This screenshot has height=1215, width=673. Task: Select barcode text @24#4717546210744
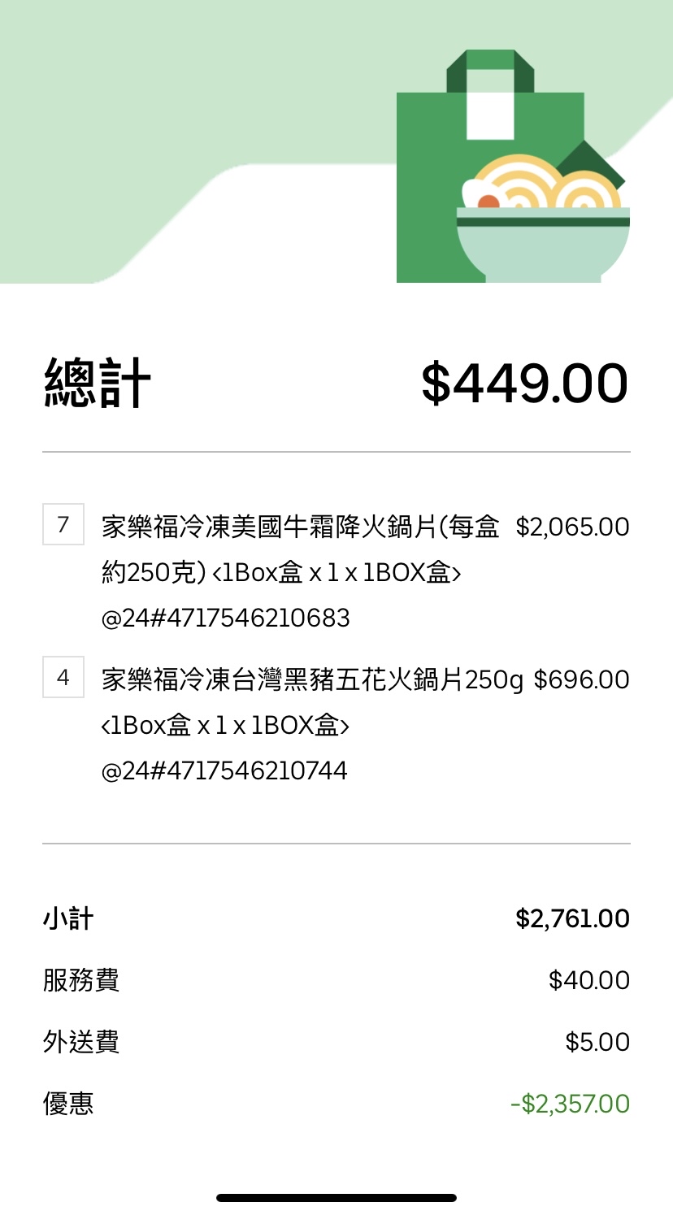pos(224,770)
